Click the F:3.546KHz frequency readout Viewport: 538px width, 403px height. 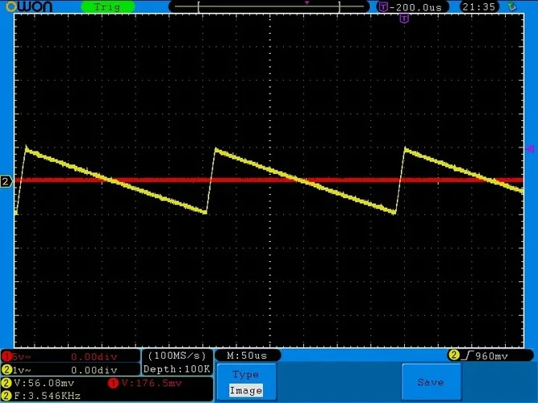(48, 396)
